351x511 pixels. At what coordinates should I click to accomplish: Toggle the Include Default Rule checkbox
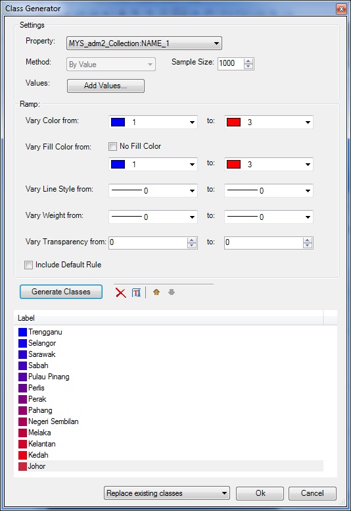click(29, 265)
